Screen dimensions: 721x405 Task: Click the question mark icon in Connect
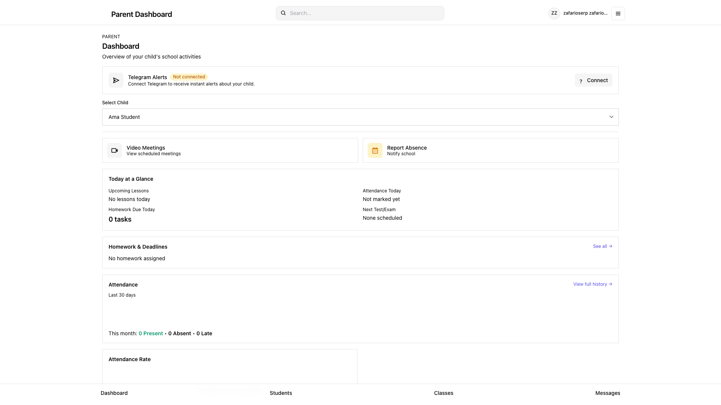coord(581,81)
